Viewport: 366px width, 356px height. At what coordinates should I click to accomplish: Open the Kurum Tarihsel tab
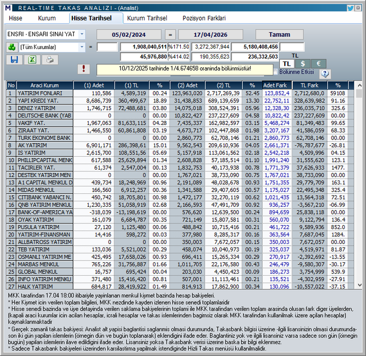point(147,18)
